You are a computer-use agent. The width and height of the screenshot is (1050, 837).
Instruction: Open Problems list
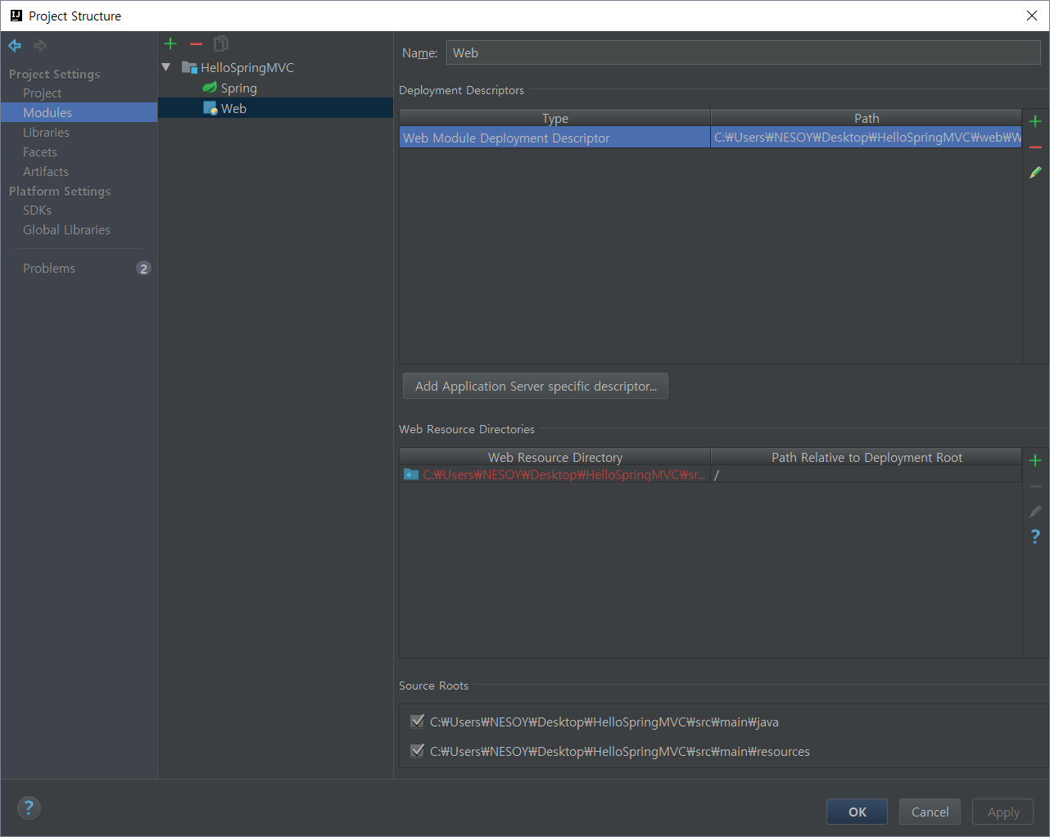click(49, 269)
